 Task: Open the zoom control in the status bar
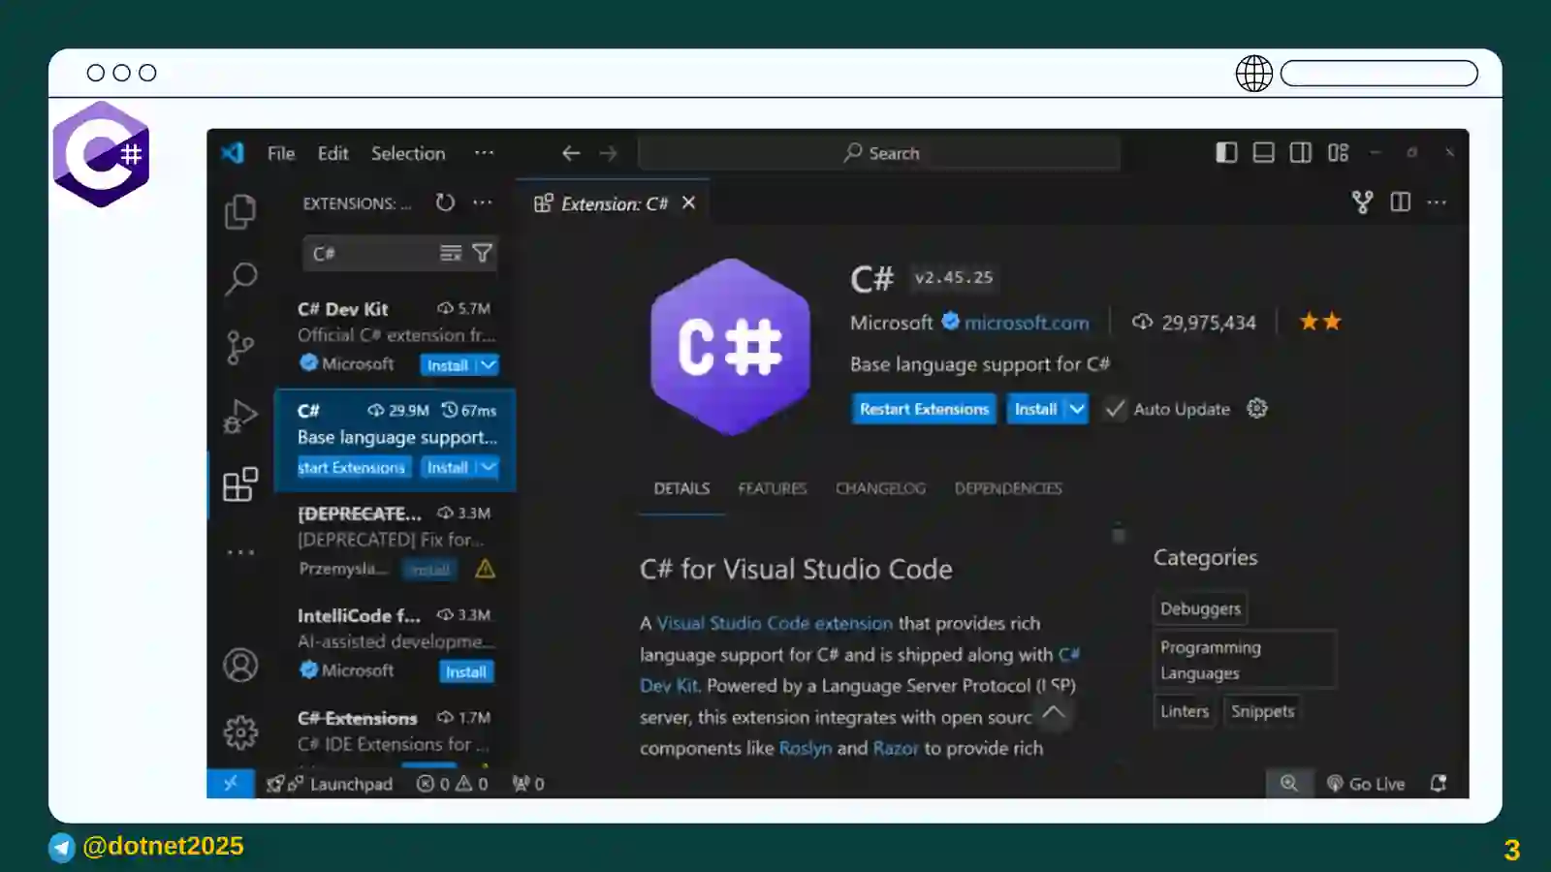point(1288,783)
